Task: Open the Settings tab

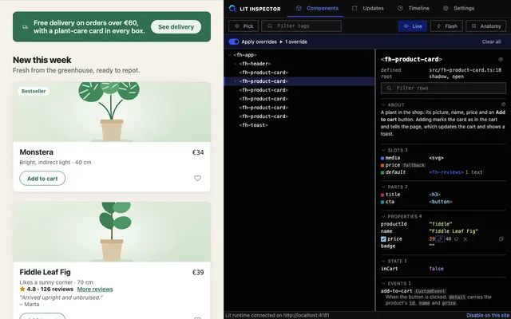Action: coord(458,9)
